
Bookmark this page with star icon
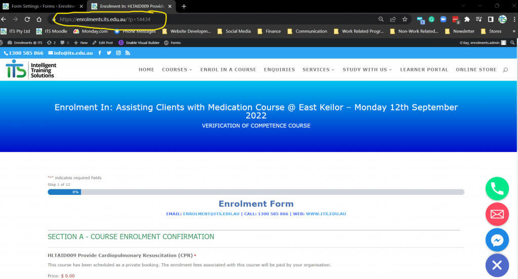(x=405, y=19)
